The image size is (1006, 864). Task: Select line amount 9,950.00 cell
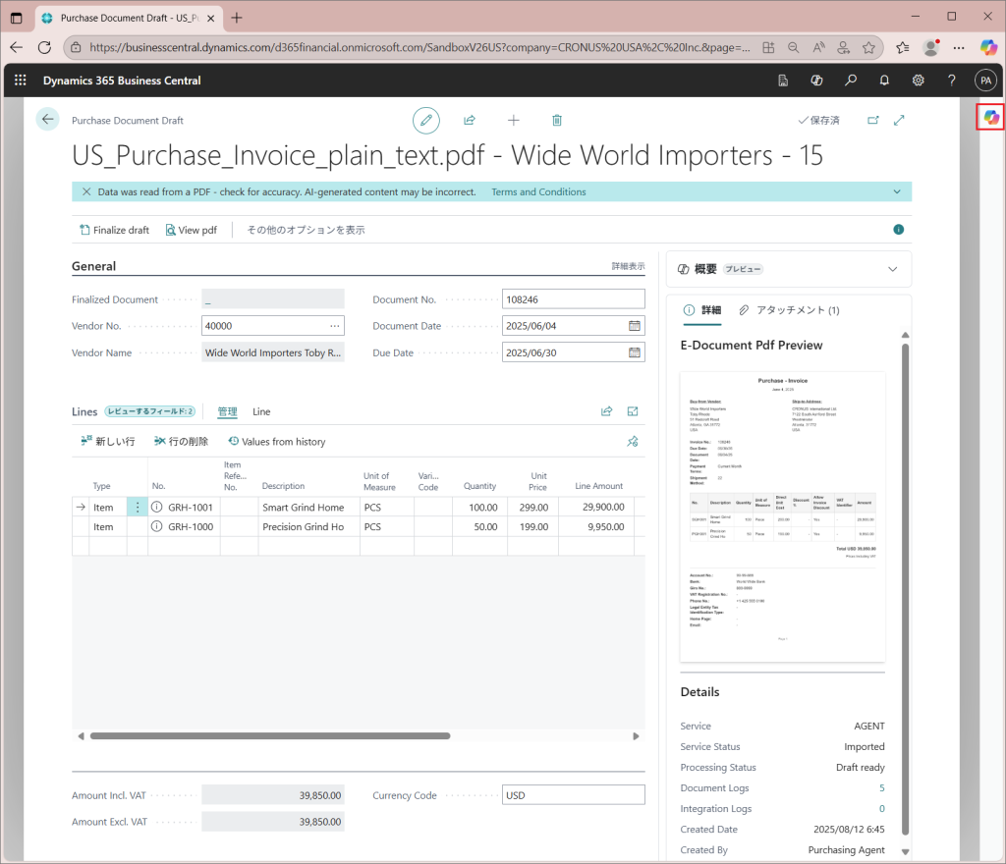point(596,526)
